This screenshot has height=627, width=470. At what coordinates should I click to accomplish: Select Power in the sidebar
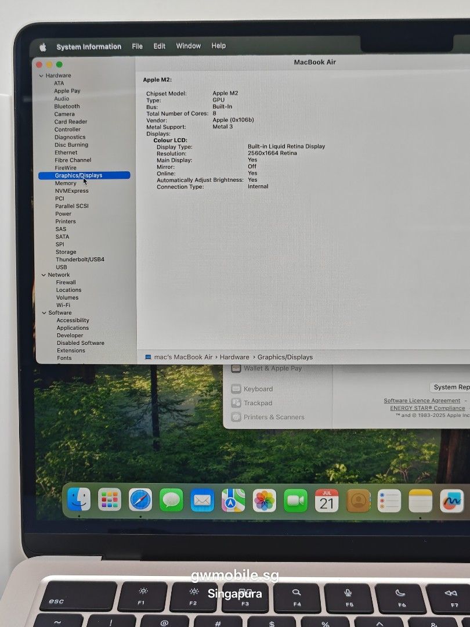(x=63, y=214)
